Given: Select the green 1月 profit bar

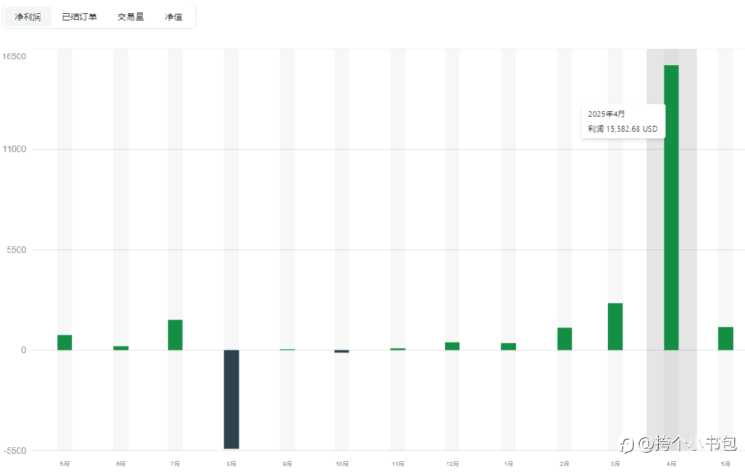Looking at the screenshot, I should [x=508, y=347].
